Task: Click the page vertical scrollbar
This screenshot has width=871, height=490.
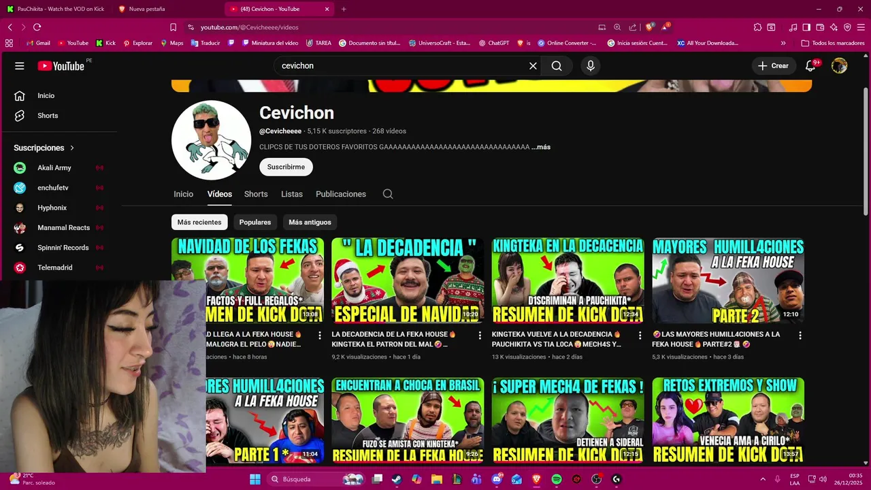Action: (x=866, y=153)
